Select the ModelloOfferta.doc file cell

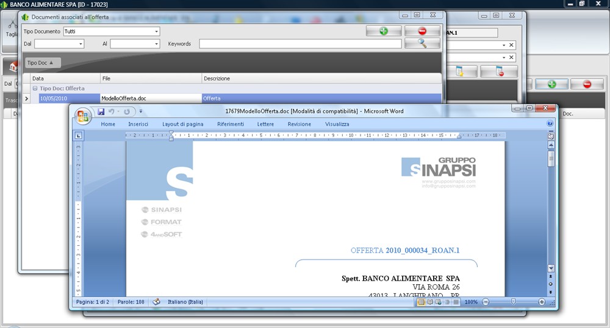coord(151,99)
